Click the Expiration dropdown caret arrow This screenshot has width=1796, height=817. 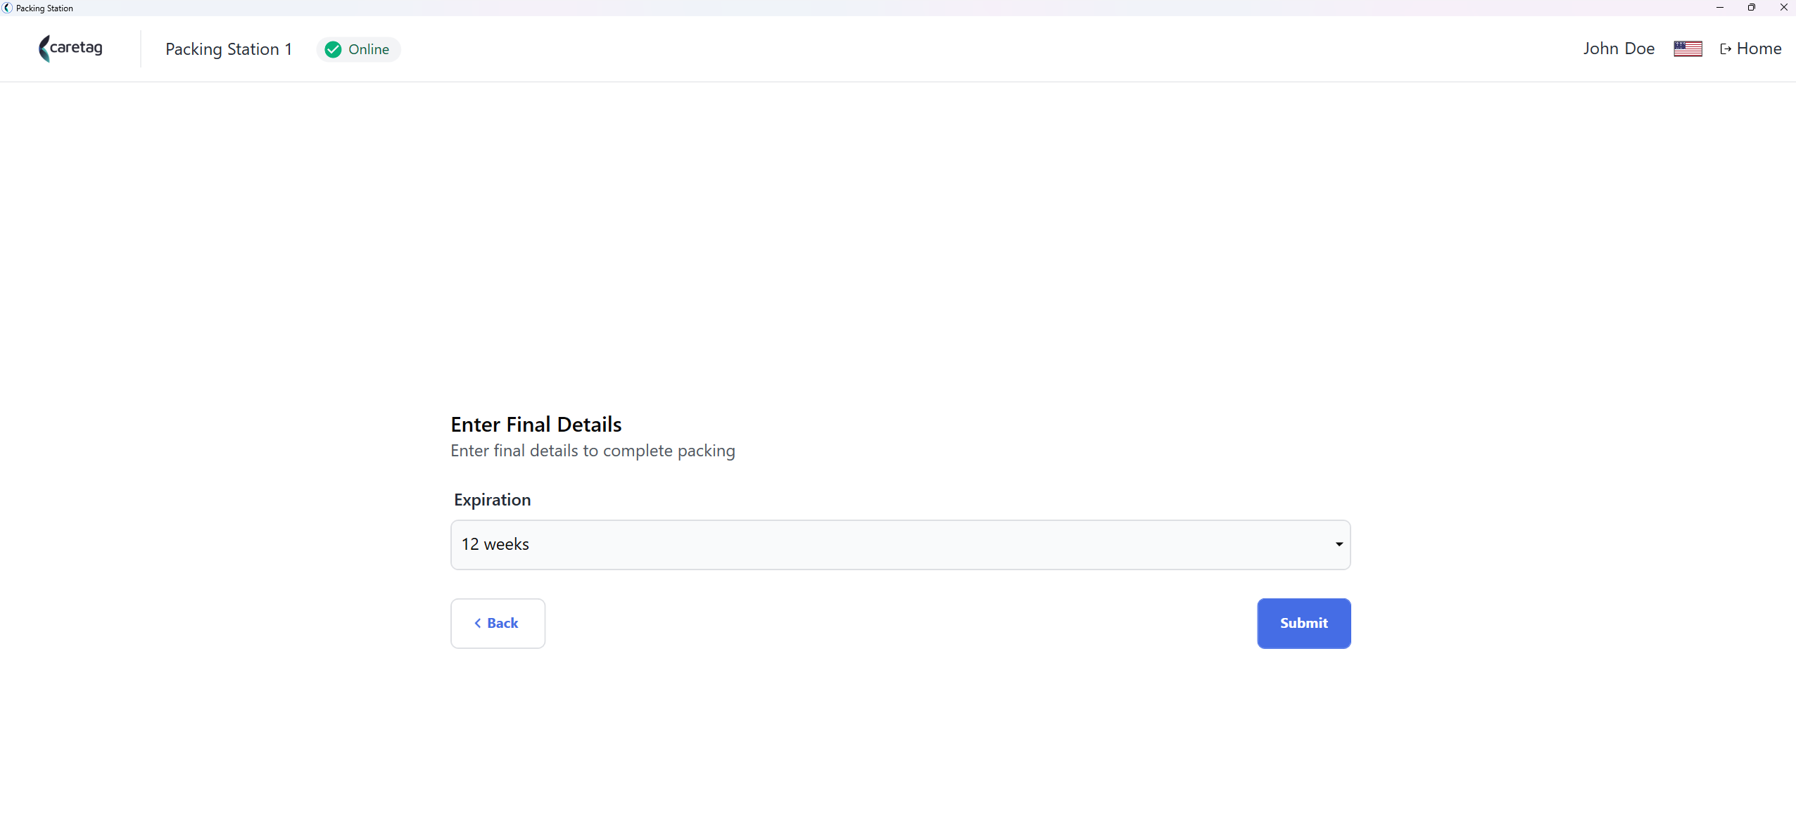(x=1339, y=544)
